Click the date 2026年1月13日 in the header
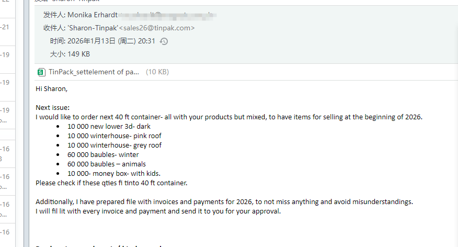 tap(90, 41)
